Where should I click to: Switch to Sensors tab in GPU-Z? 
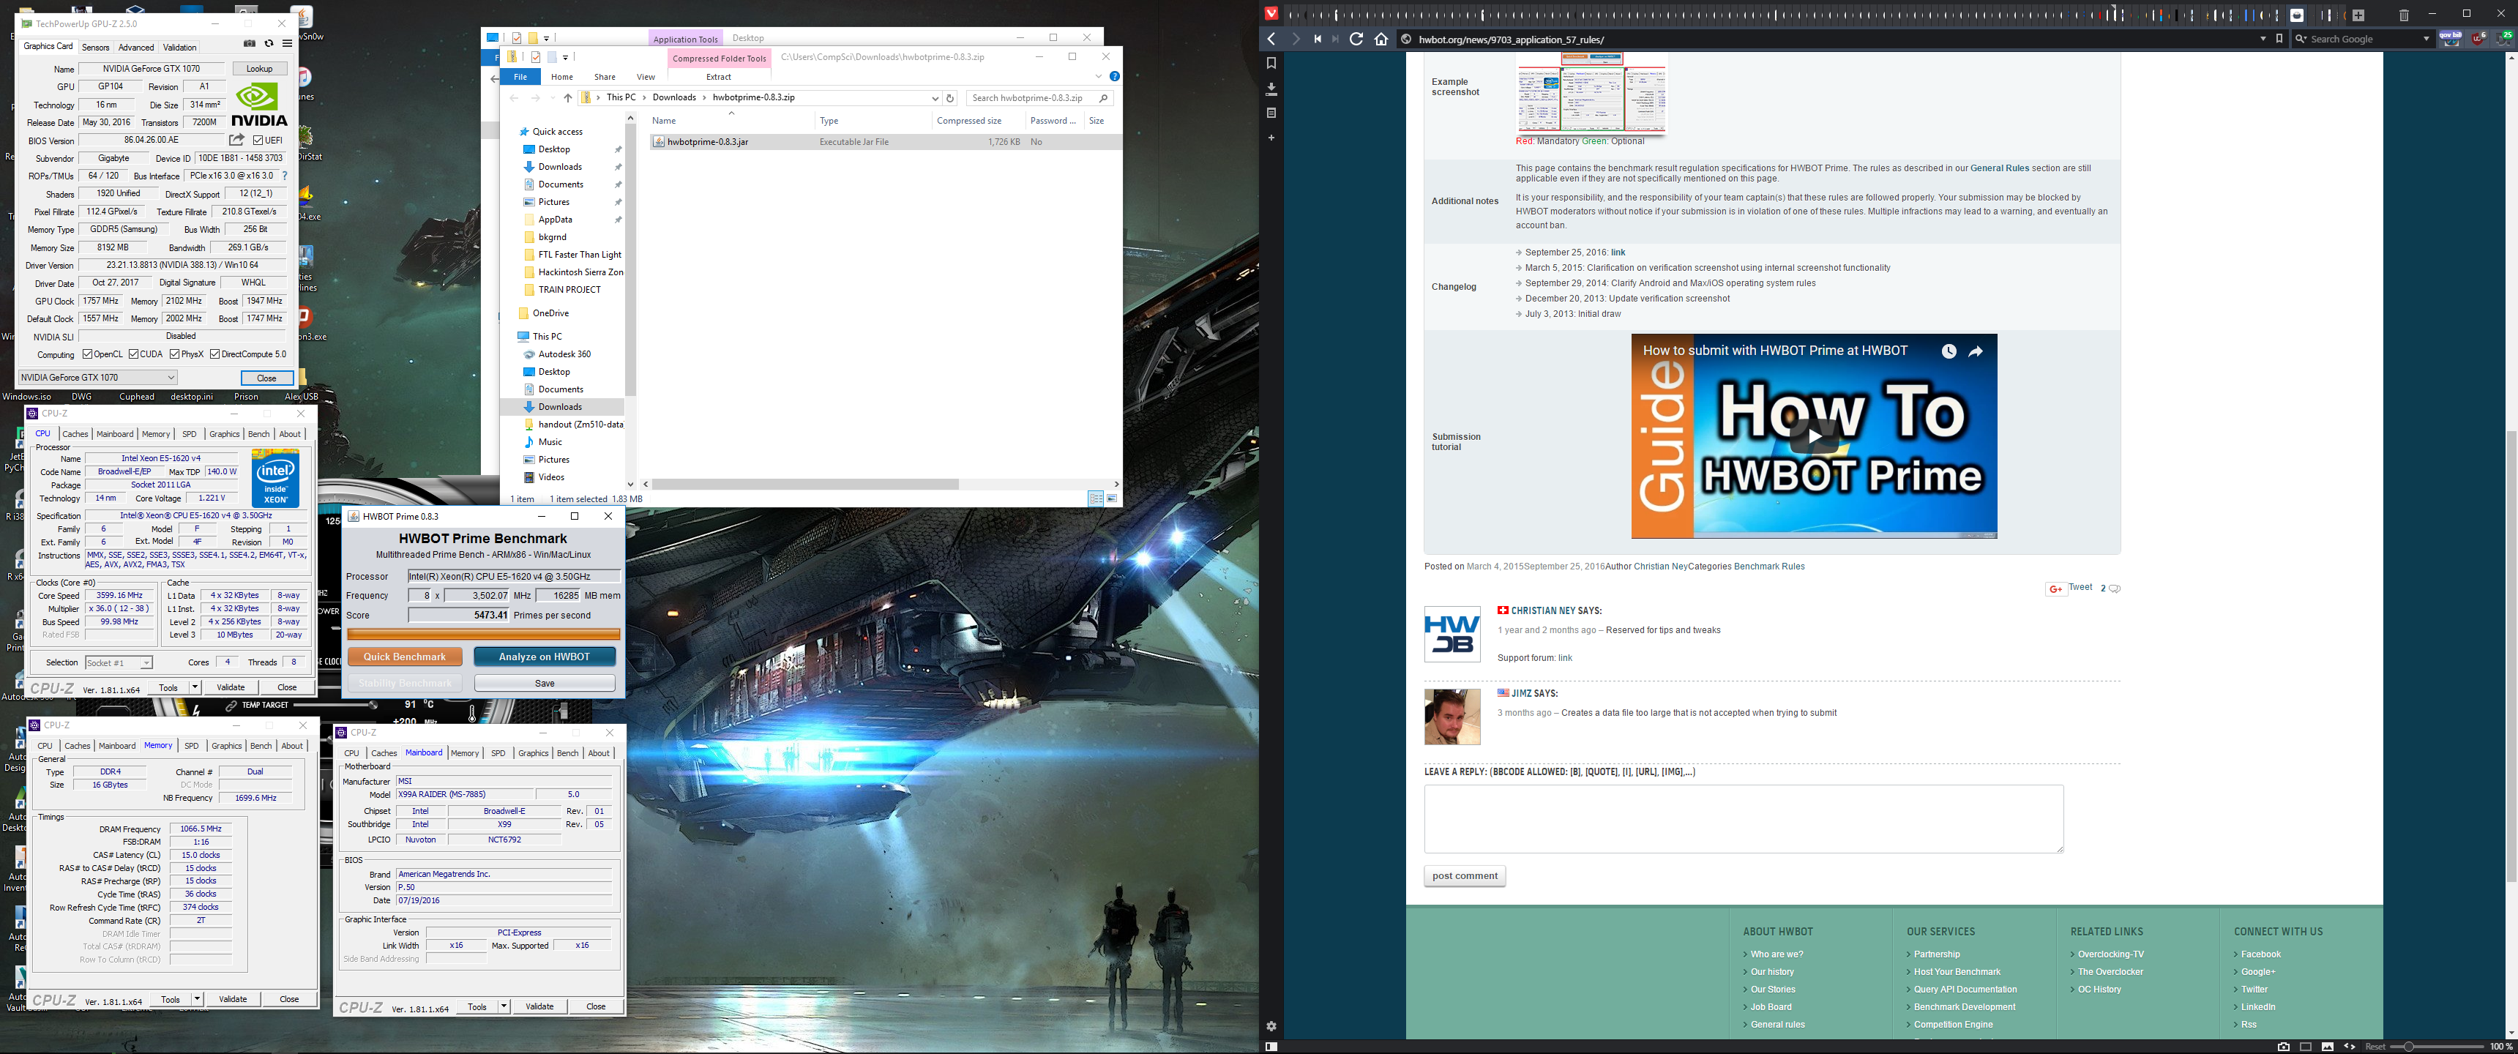pos(96,47)
